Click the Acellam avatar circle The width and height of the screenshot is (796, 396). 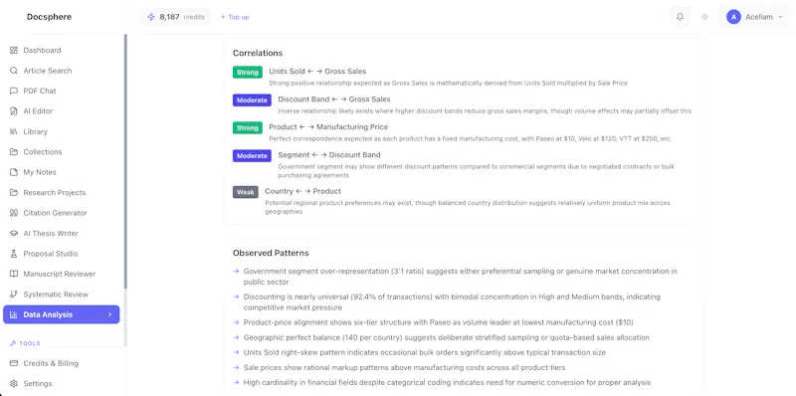pos(733,17)
